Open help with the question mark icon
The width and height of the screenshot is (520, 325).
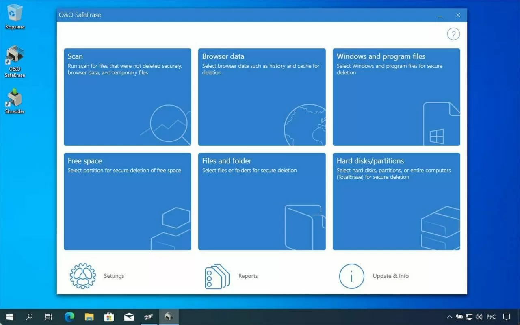click(453, 34)
